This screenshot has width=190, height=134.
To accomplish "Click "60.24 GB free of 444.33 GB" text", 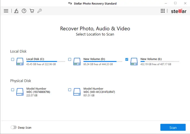I will 98,64.
